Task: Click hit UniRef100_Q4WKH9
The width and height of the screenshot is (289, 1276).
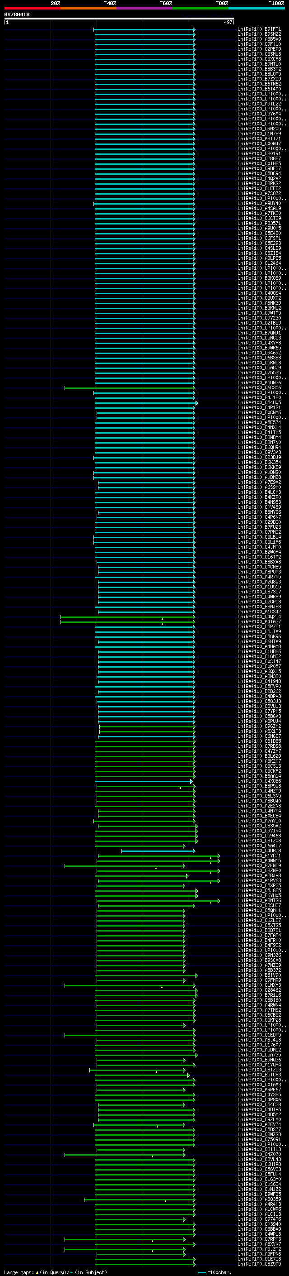Action: pyautogui.click(x=259, y=597)
